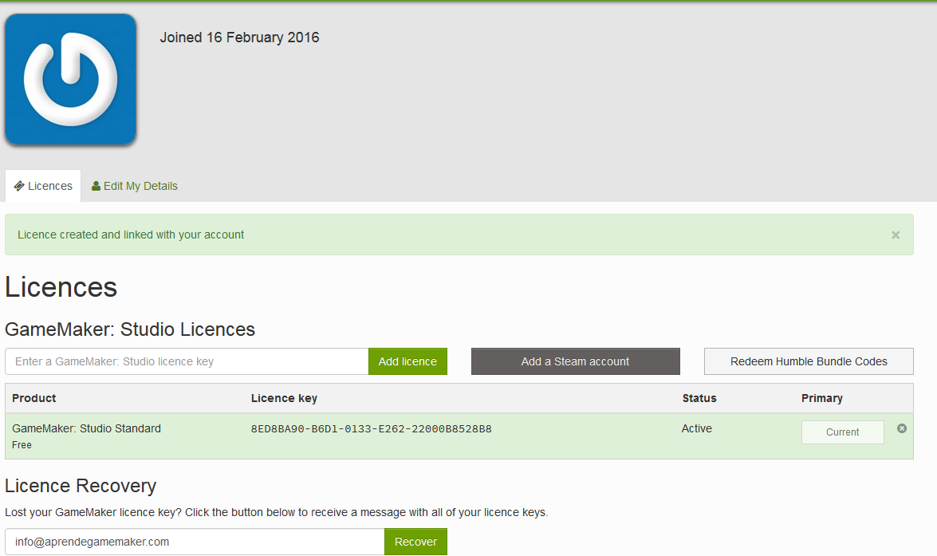Screen dimensions: 937x556
Task: Click the Current primary licence button
Action: click(843, 432)
